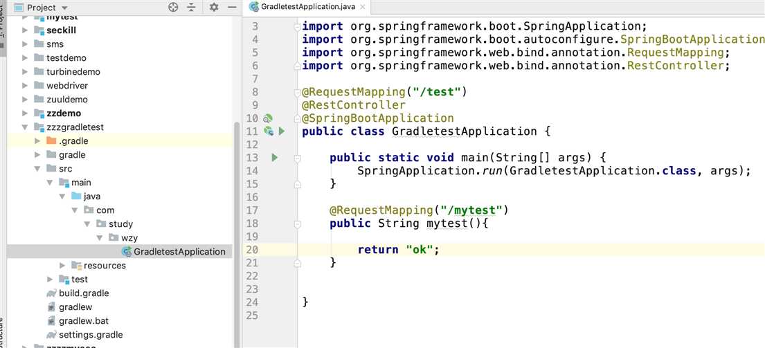This screenshot has width=765, height=348.
Task: Click the resources folder icon
Action: (x=76, y=266)
